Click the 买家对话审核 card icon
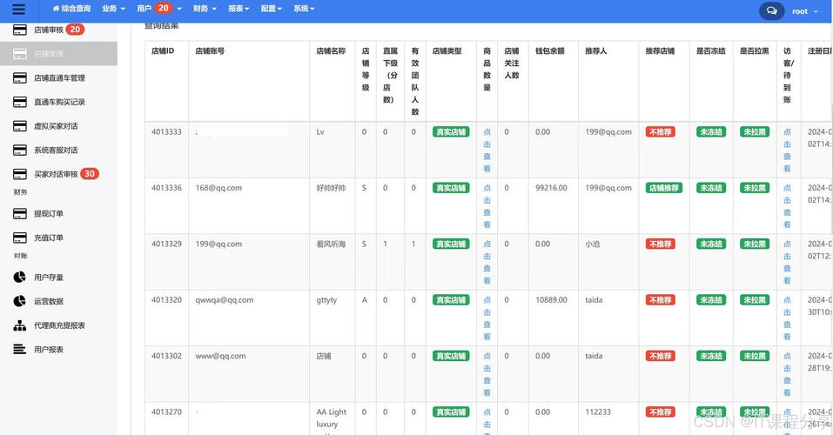Screen dimensions: 833x435 20,174
